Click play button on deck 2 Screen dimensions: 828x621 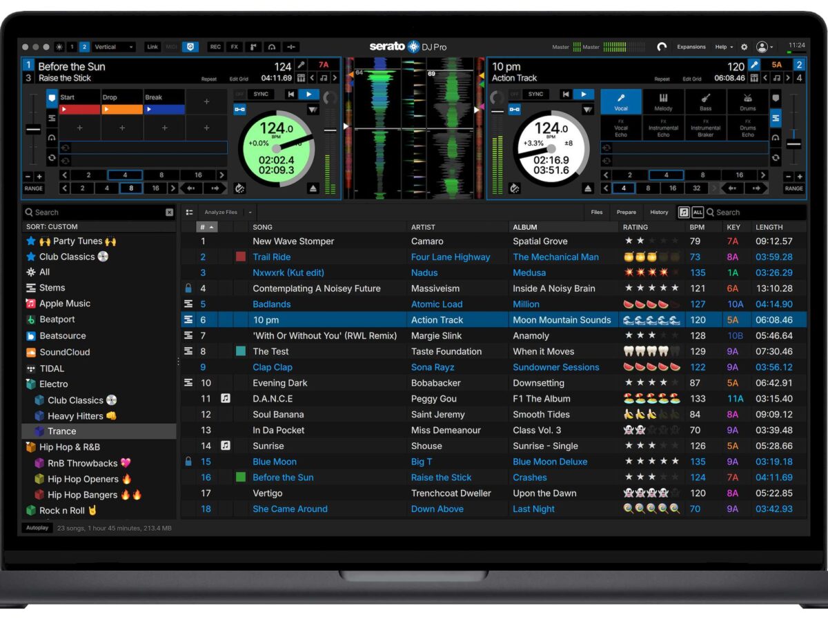click(584, 94)
